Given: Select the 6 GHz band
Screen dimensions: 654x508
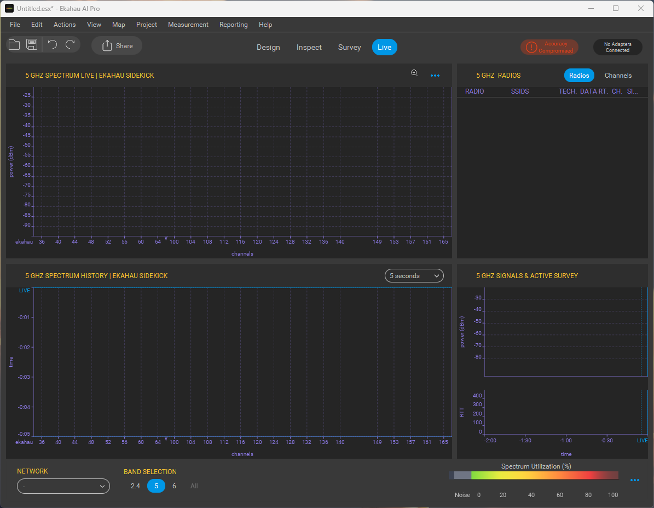Looking at the screenshot, I should (x=174, y=486).
